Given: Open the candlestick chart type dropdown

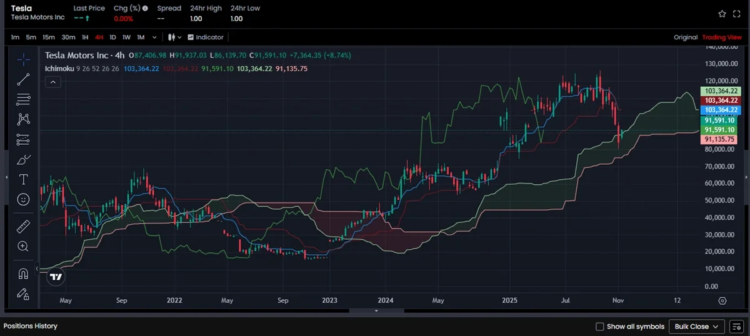Looking at the screenshot, I should point(174,37).
